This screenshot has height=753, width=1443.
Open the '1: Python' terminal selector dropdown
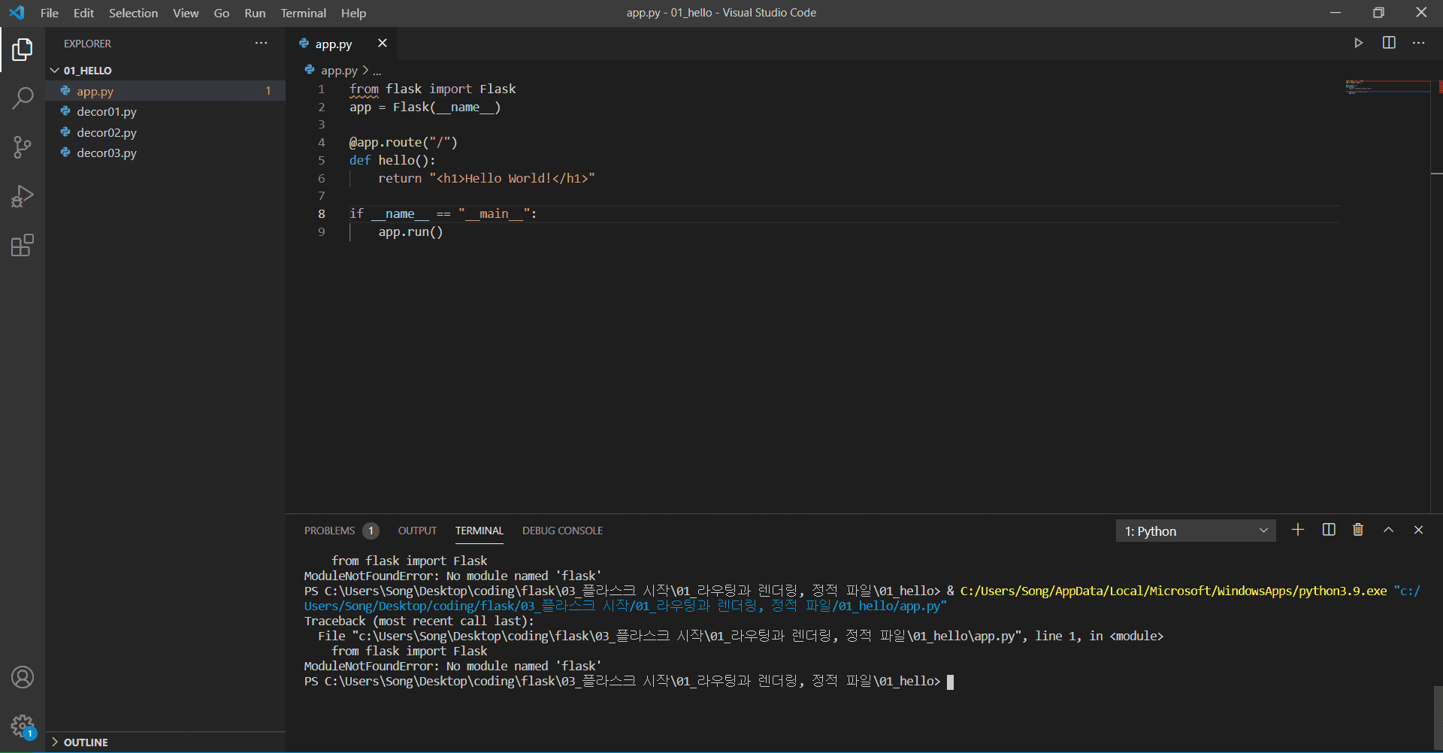tap(1195, 531)
